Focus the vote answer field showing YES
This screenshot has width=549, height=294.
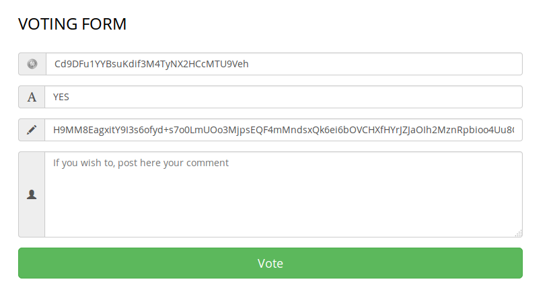[283, 97]
